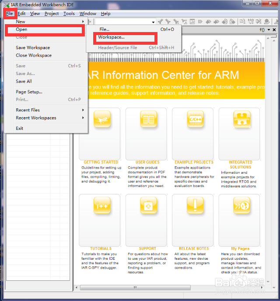Image resolution: width=280 pixels, height=301 pixels.
Task: Click the horizontal scrollbar thumb in Information Center
Action: click(135, 287)
